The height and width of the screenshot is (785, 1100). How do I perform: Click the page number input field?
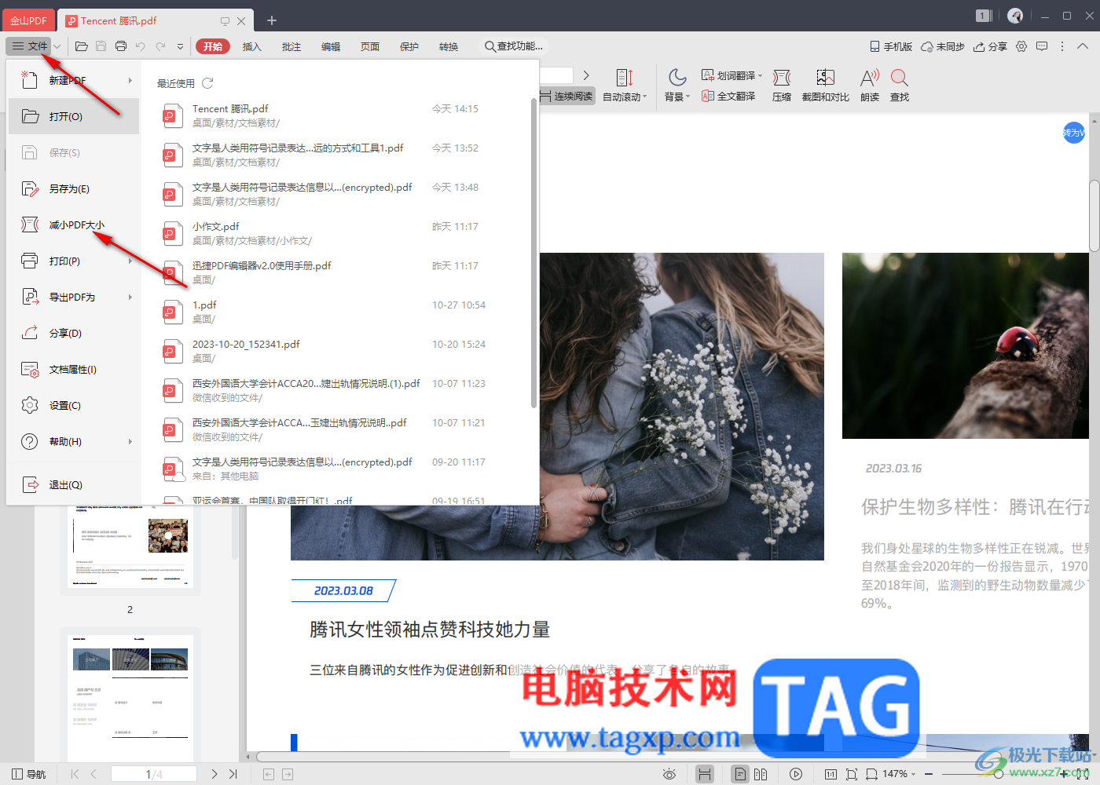(x=154, y=774)
